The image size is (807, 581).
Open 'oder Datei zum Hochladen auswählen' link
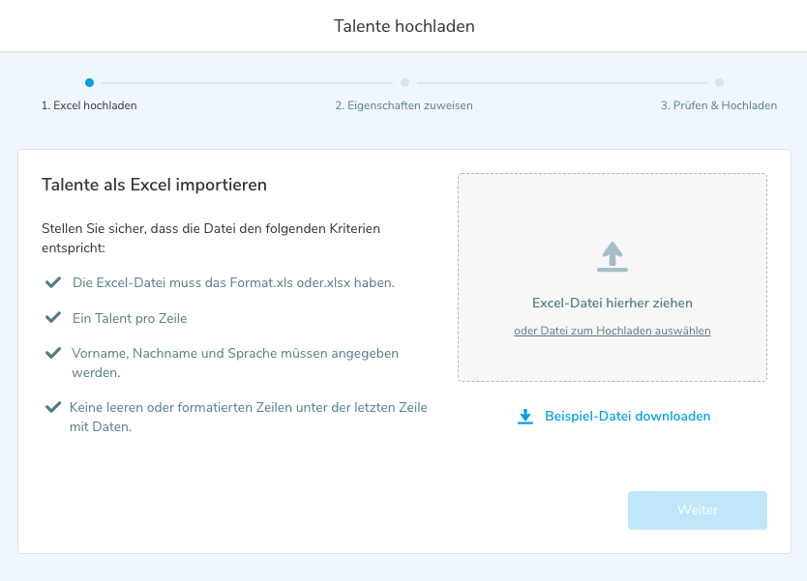click(612, 331)
